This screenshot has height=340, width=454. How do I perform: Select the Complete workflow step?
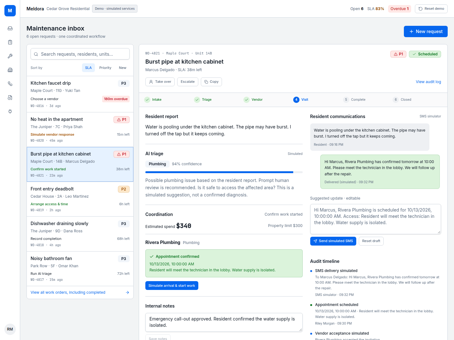coord(354,99)
